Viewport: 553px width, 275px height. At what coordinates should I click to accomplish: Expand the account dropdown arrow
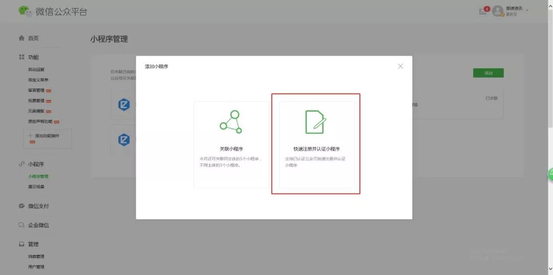click(x=527, y=10)
